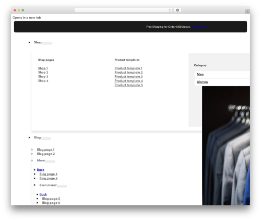Viewport: 261px width, 221px height.
Task: Open the Shop 1 page link
Action: click(43, 68)
